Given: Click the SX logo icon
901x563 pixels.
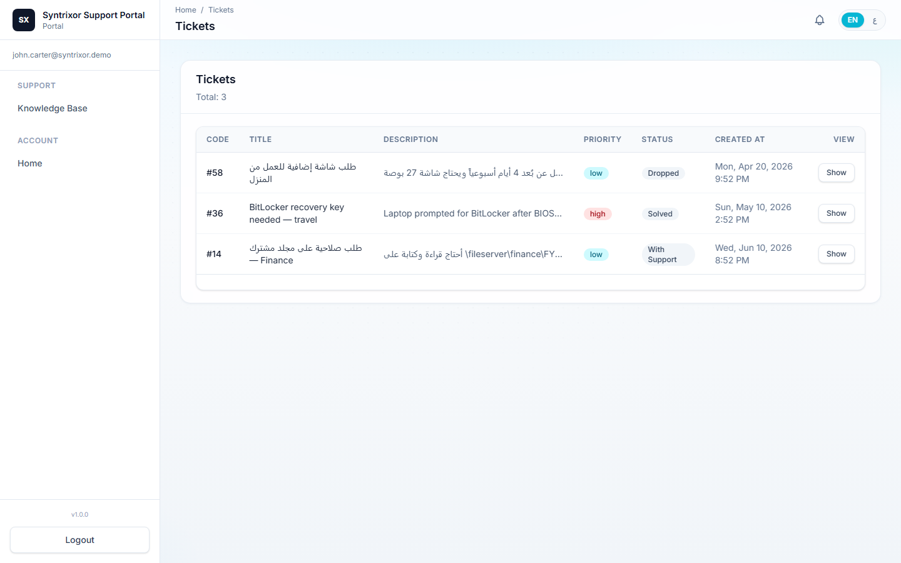Looking at the screenshot, I should (24, 20).
